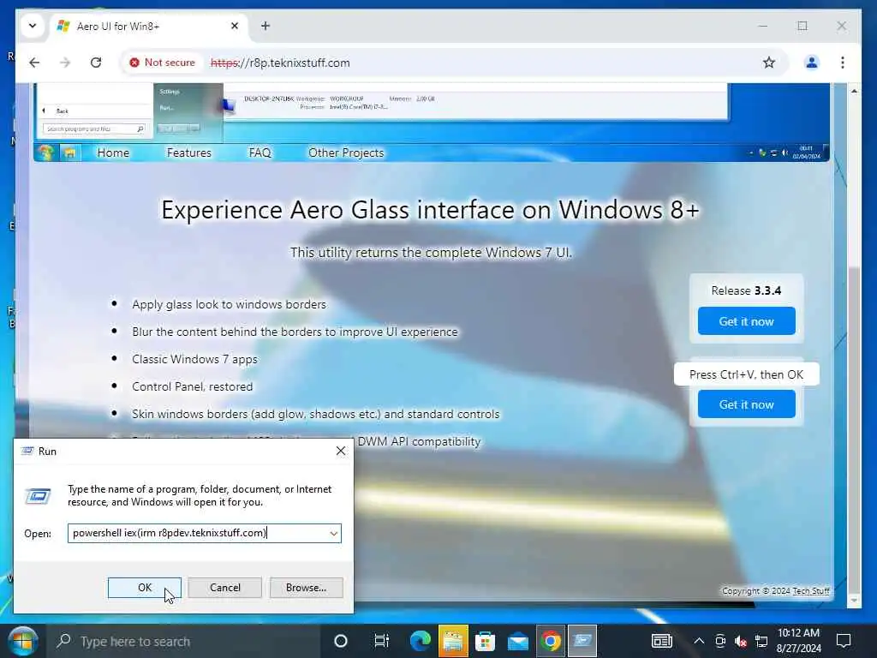Open the FAQ menu item
Image resolution: width=877 pixels, height=658 pixels.
point(260,153)
